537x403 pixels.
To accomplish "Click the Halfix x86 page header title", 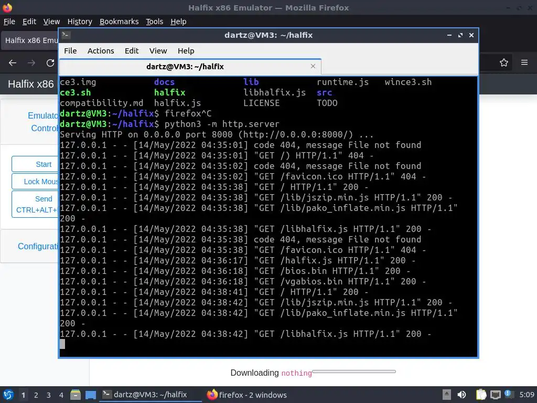I will pos(31,84).
